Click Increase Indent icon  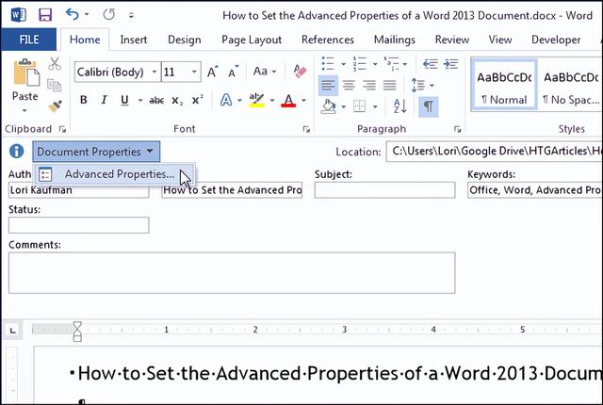click(450, 64)
